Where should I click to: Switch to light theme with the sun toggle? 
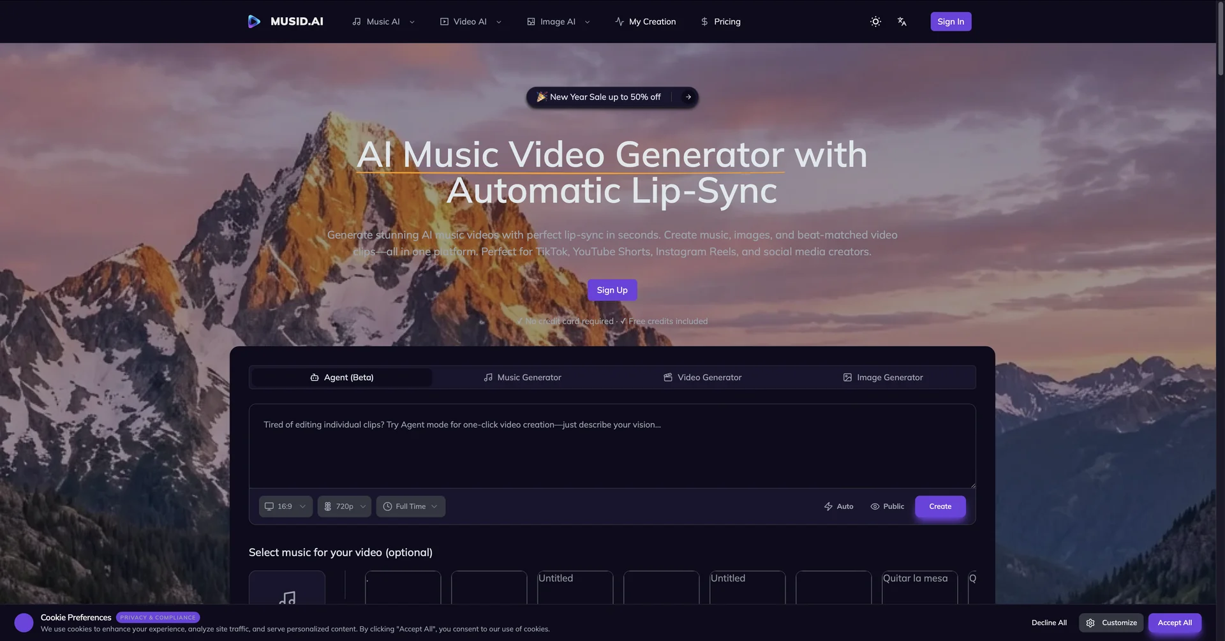875,21
